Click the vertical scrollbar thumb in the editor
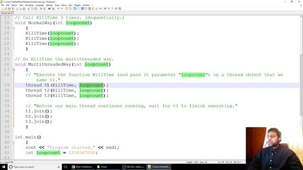Viewport: 303px width, 170px height. (x=301, y=85)
